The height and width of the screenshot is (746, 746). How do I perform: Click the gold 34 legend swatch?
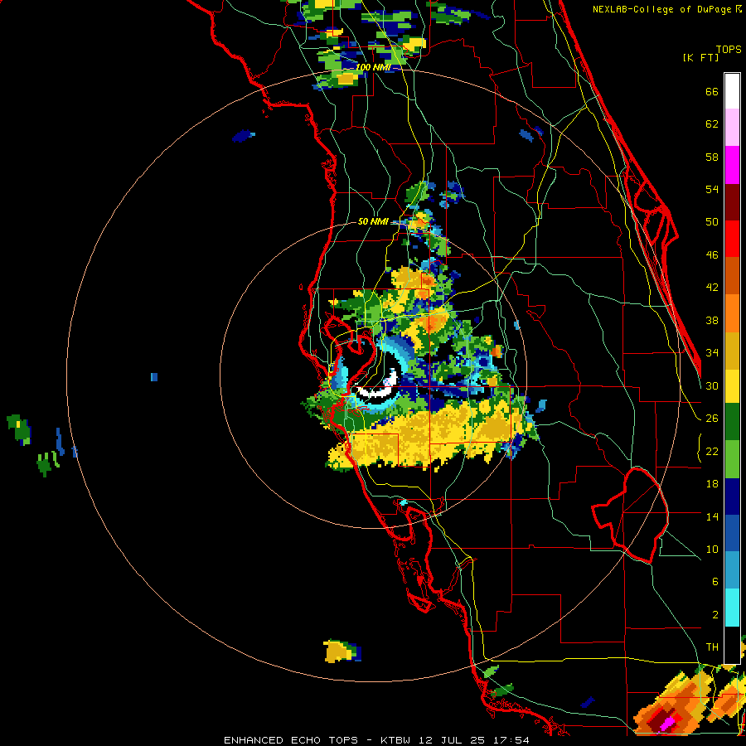tap(732, 351)
